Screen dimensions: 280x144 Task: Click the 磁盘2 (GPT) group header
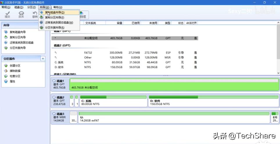[x=62, y=46]
